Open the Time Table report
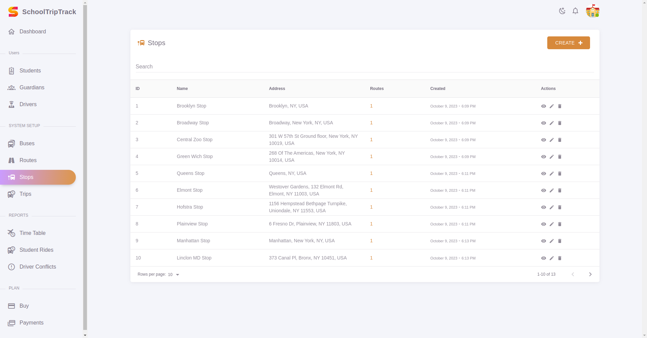The width and height of the screenshot is (647, 338). click(x=32, y=233)
